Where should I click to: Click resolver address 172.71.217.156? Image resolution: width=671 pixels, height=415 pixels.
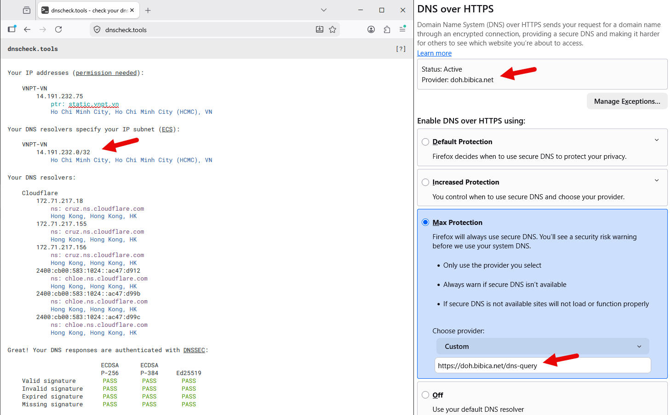(62, 247)
